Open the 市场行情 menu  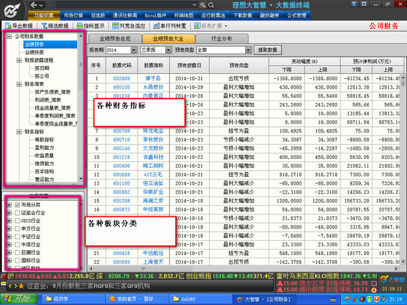click(x=73, y=15)
